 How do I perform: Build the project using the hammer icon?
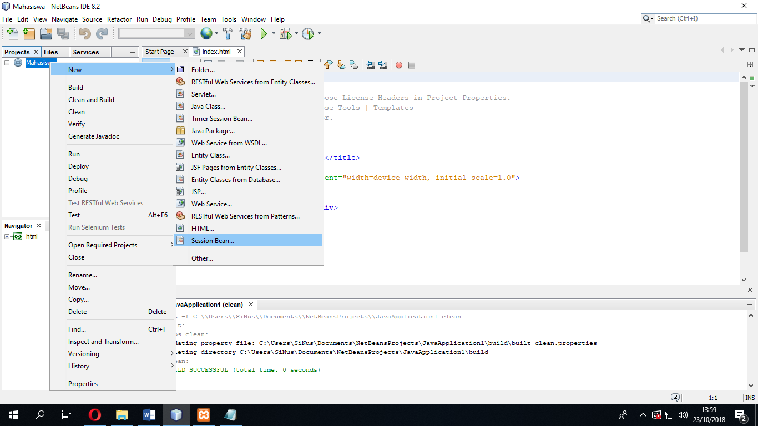point(228,34)
